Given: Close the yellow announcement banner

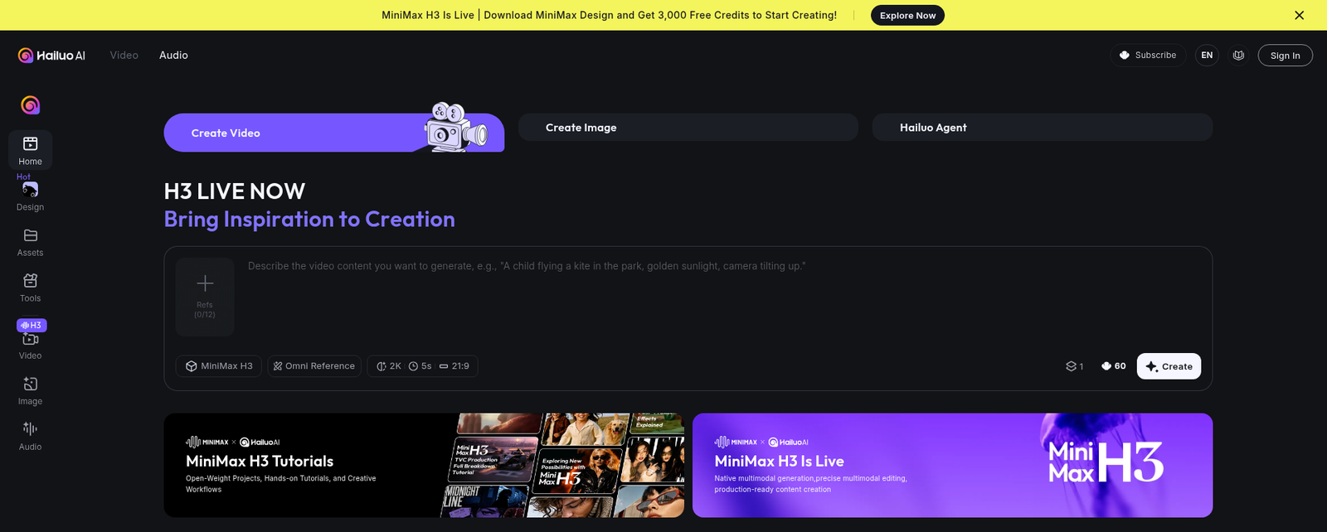Looking at the screenshot, I should click(1299, 15).
